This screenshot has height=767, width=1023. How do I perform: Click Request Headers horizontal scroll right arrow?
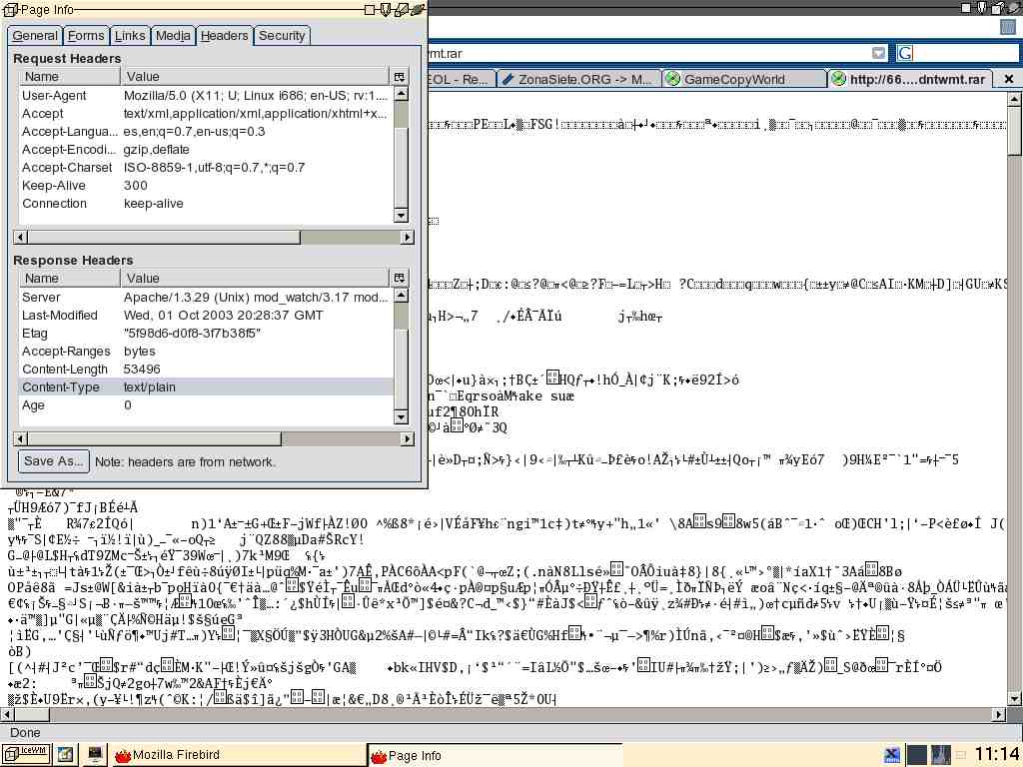coord(408,237)
